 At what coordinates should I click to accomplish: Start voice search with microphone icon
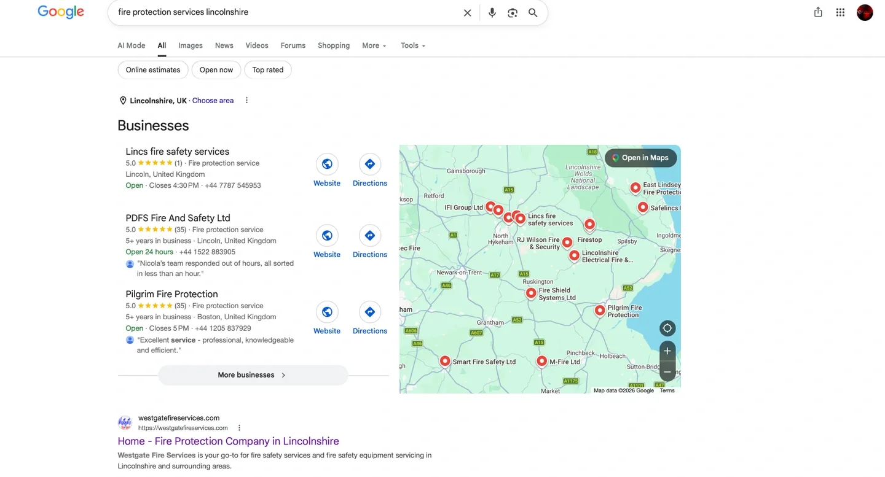coord(492,13)
